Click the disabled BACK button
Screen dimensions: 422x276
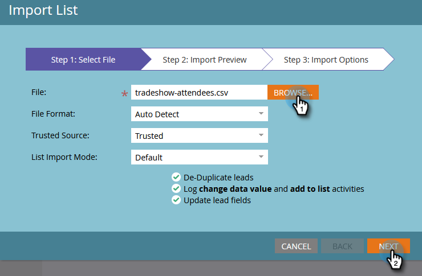342,246
